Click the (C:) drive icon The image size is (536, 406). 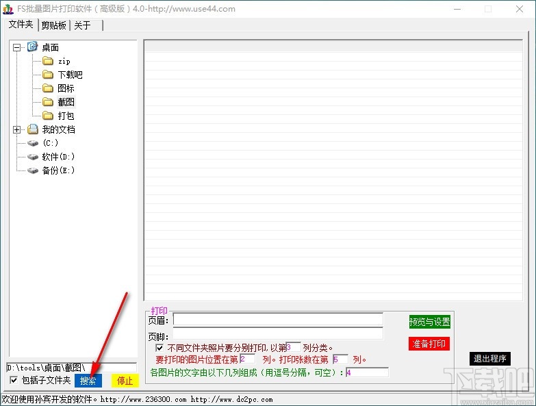[33, 143]
